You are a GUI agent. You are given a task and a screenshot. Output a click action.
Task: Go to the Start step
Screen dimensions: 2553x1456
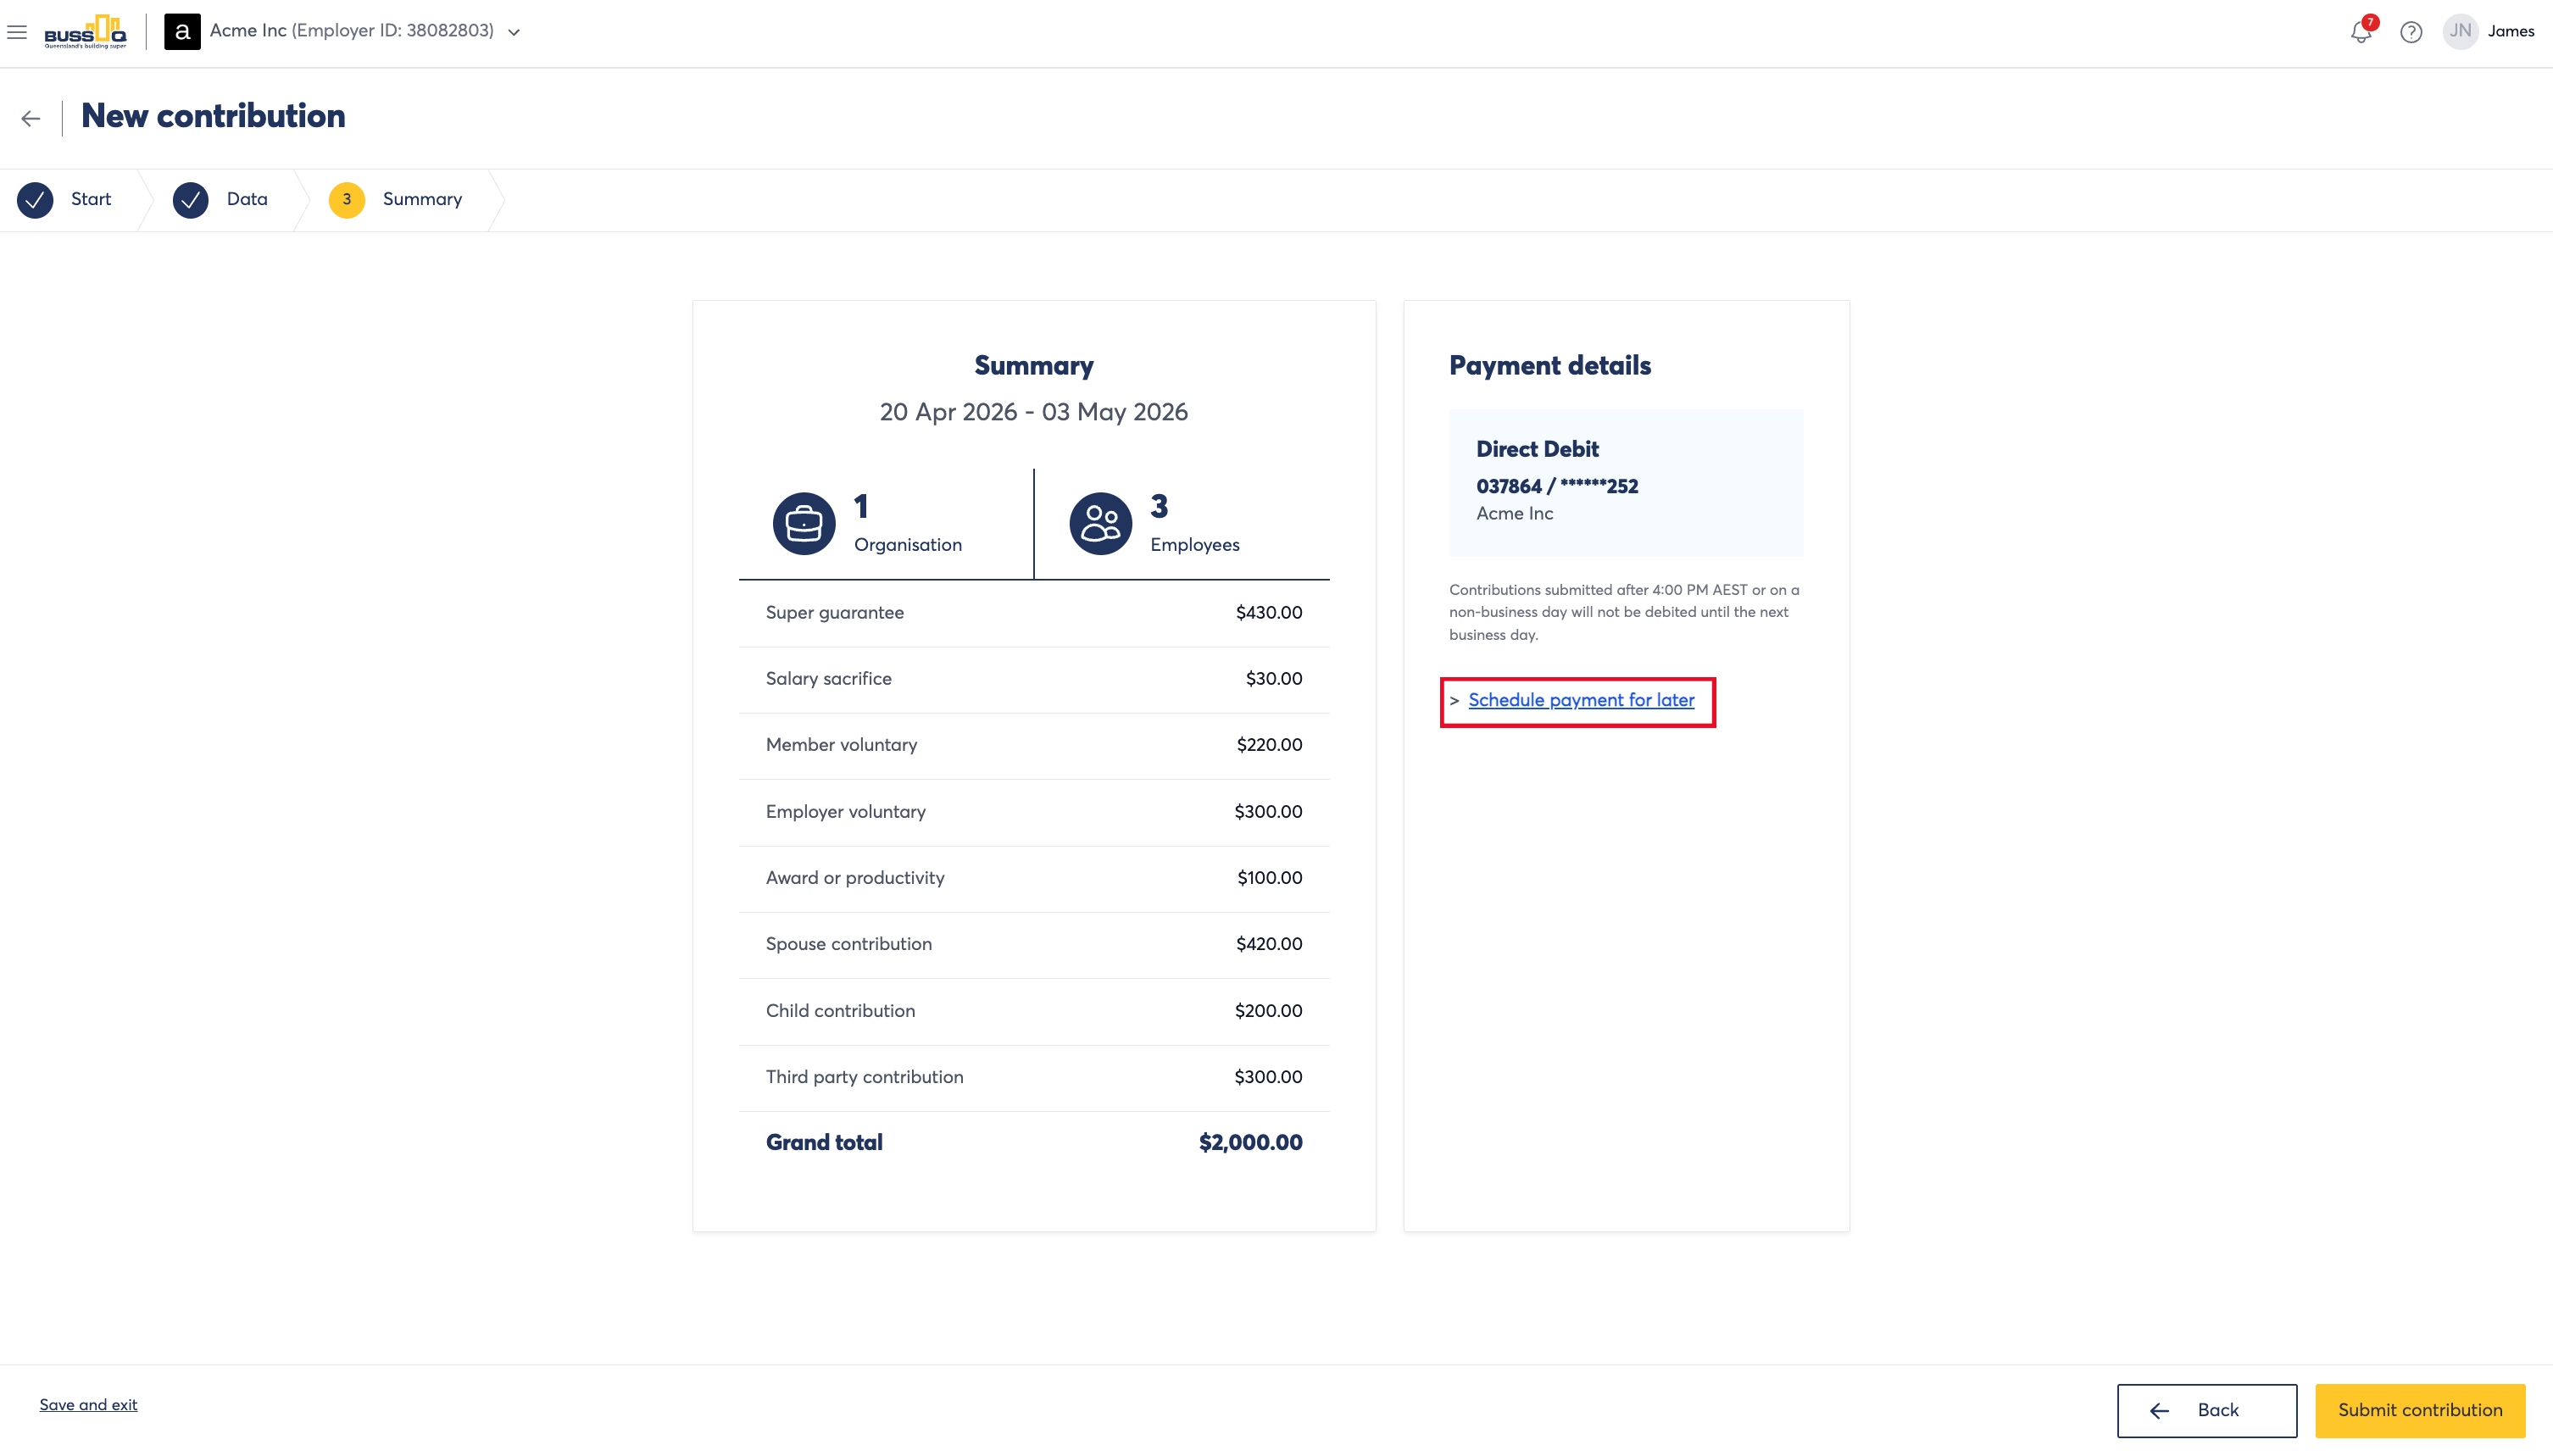[91, 199]
